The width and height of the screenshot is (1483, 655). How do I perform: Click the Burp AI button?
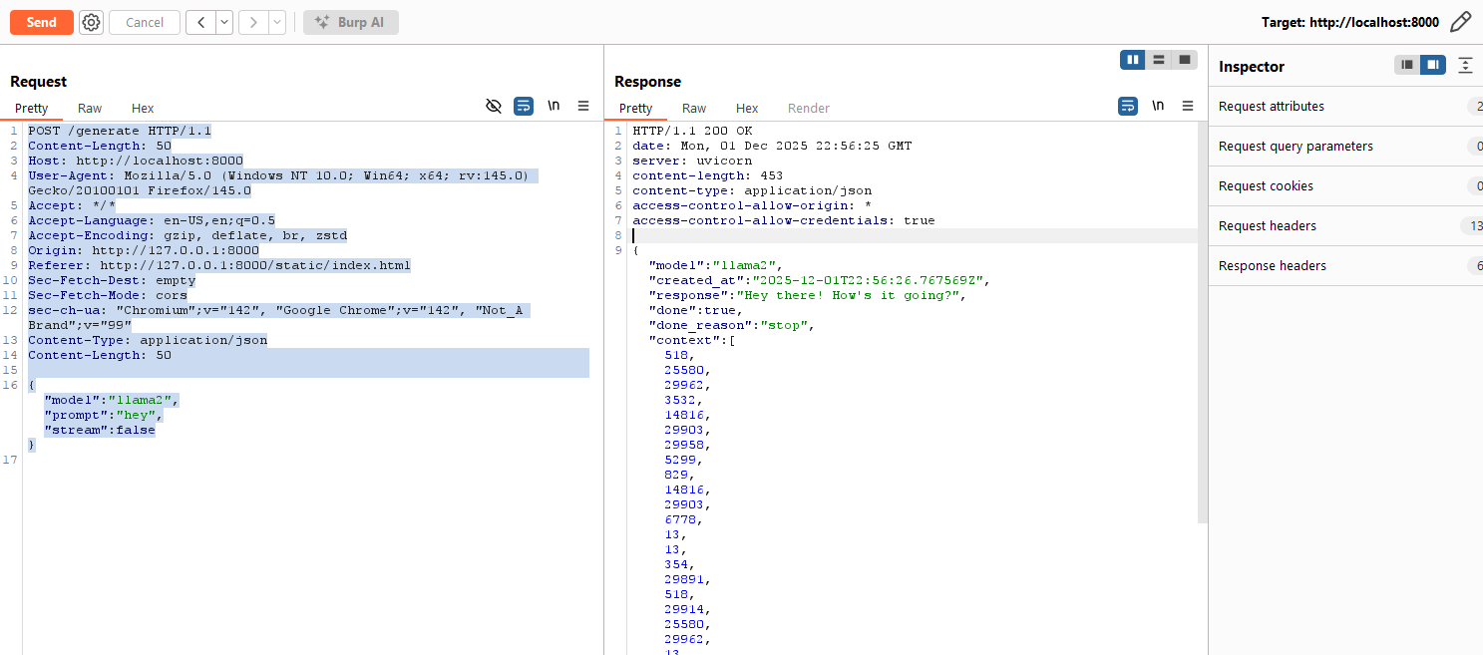[x=350, y=22]
